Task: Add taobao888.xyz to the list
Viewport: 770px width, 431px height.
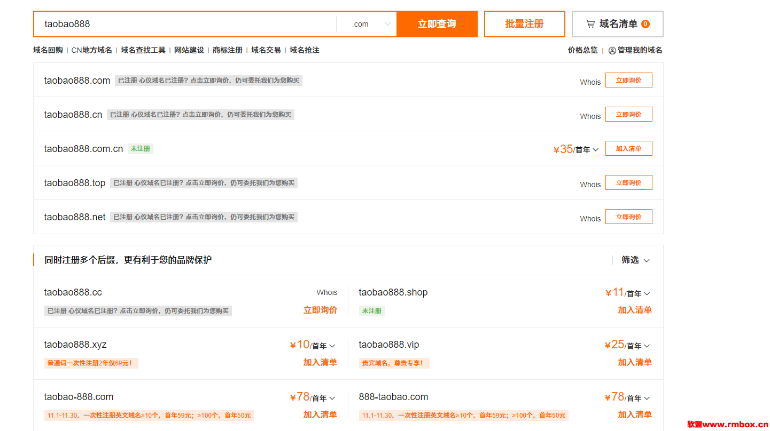Action: [x=321, y=362]
